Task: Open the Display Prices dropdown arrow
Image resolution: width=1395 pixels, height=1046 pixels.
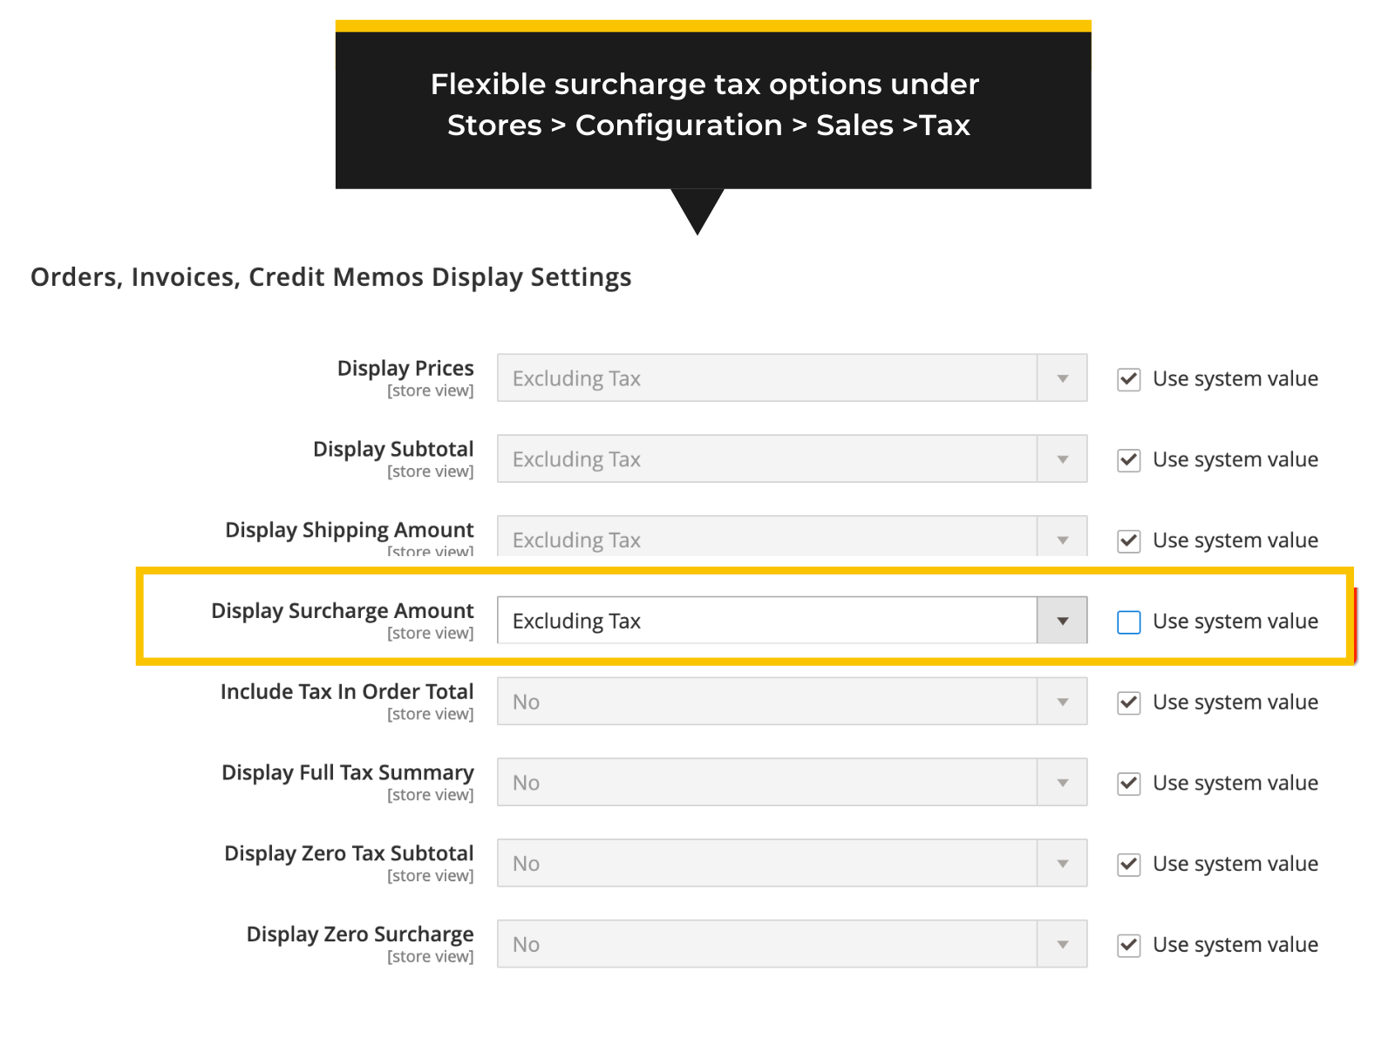Action: [1062, 378]
